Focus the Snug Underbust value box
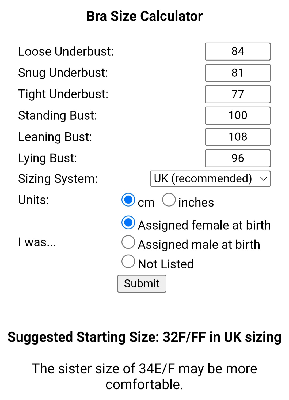The image size is (289, 400). coord(238,73)
